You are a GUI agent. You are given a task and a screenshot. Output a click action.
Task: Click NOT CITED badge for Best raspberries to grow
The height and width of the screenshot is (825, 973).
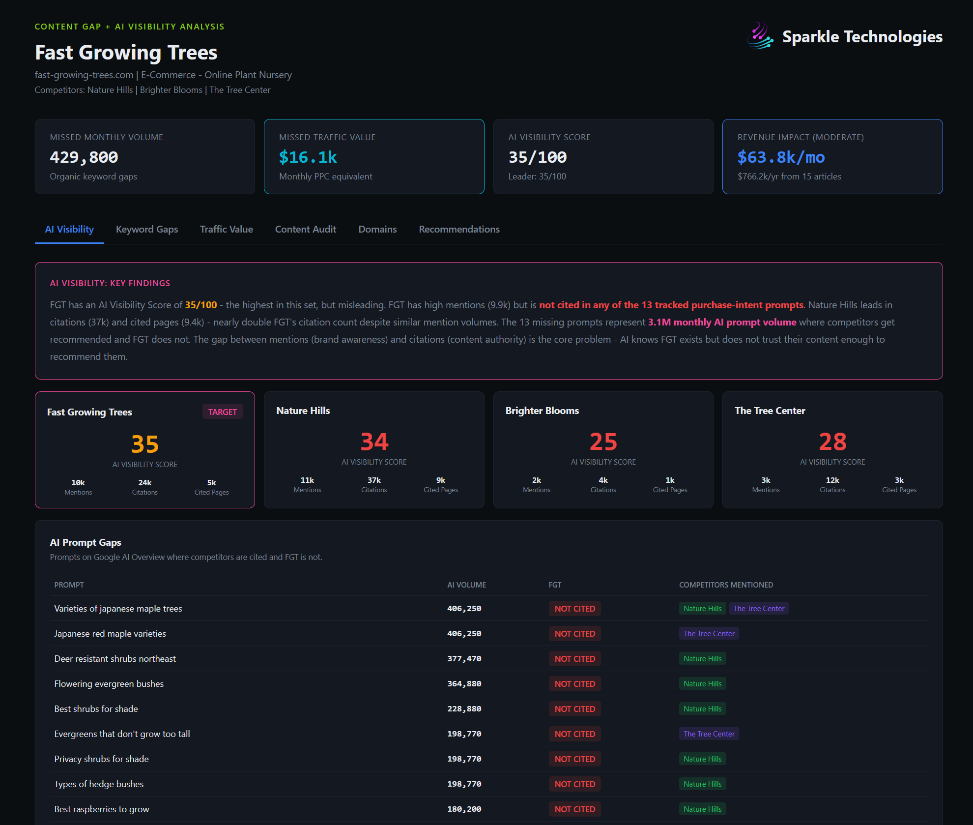tap(574, 809)
